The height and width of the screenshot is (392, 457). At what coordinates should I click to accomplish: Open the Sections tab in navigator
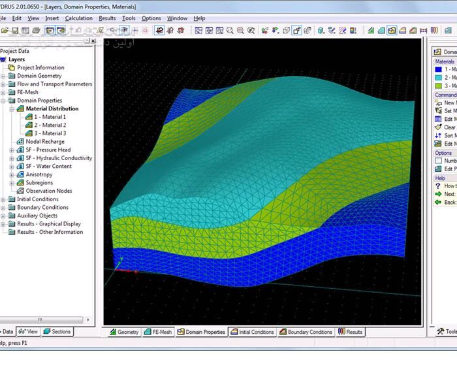click(57, 331)
